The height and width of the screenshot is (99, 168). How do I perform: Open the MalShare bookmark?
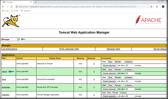click(x=26, y=11)
